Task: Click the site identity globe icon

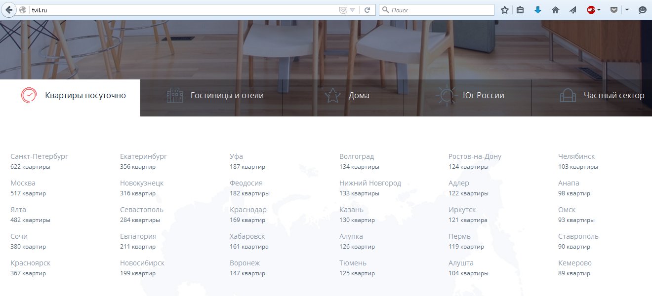Action: click(22, 10)
